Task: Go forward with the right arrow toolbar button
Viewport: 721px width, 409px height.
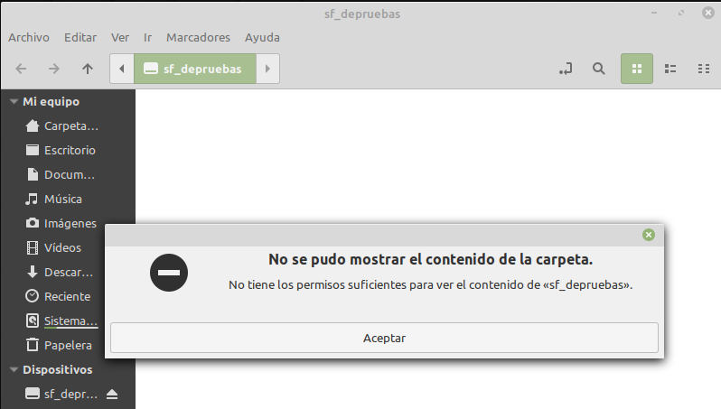Action: point(54,69)
